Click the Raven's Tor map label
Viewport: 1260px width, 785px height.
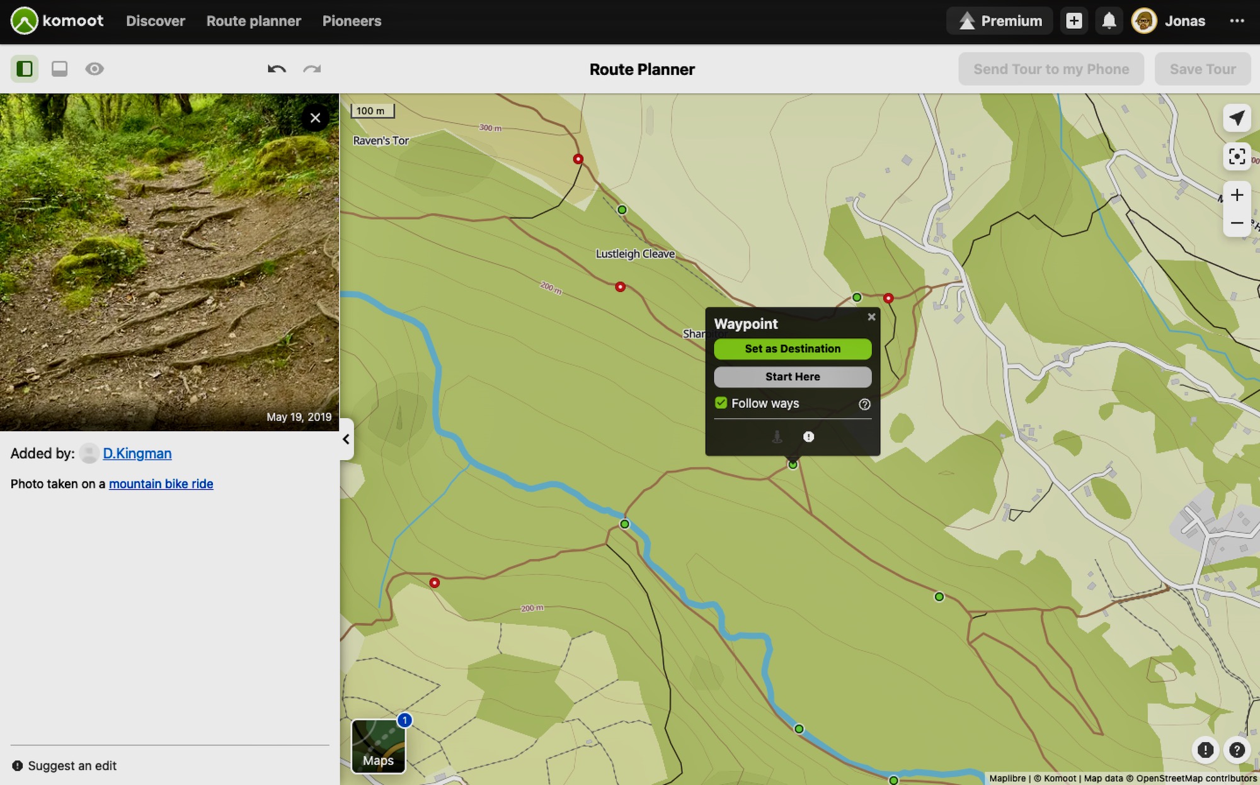tap(381, 140)
